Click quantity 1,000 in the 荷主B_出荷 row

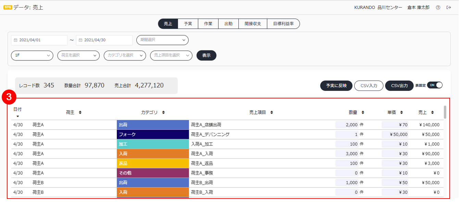click(347, 182)
